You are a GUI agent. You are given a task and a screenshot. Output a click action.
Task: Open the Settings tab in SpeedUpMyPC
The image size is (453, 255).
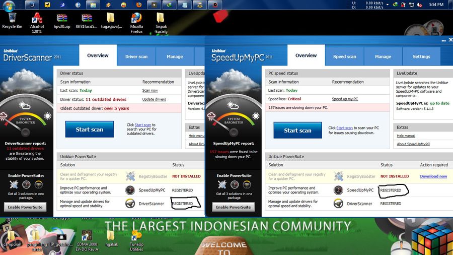[x=421, y=56]
